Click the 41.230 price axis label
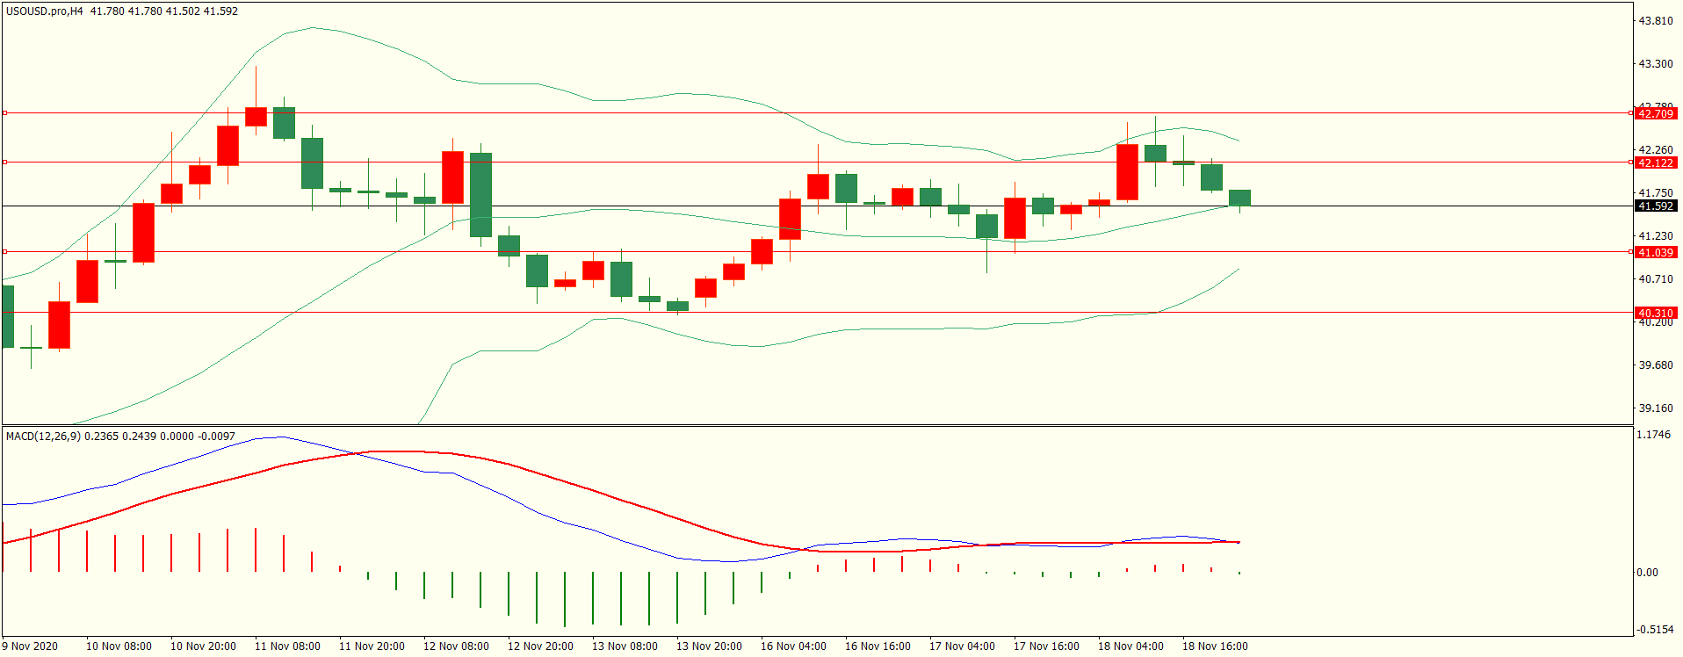1683x657 pixels. click(x=1656, y=236)
